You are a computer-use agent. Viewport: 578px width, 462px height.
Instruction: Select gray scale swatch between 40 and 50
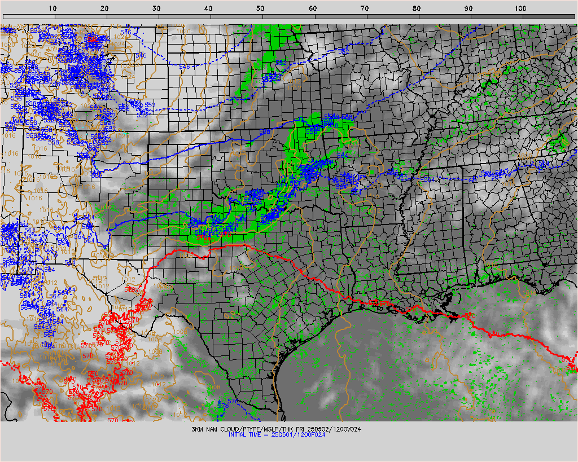point(237,16)
